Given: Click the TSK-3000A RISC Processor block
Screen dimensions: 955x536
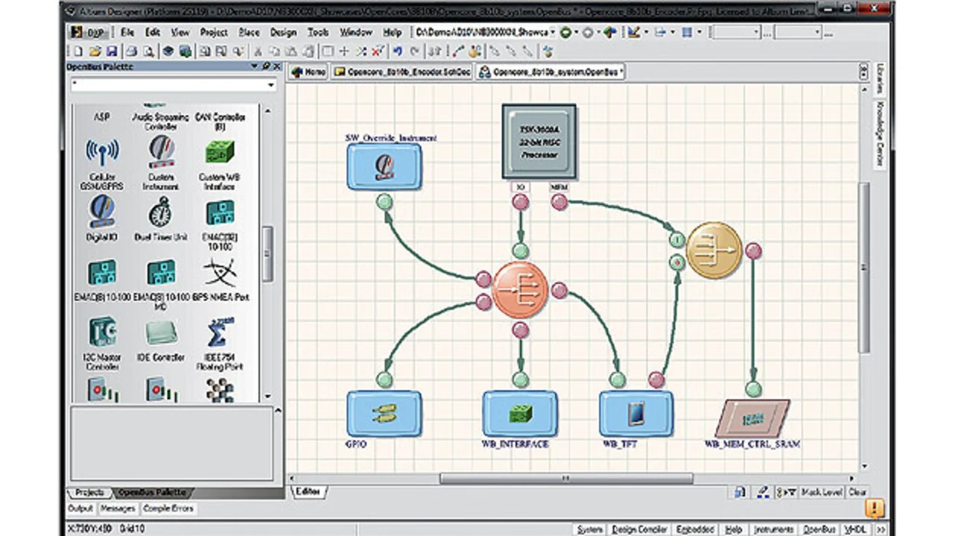Looking at the screenshot, I should (539, 140).
